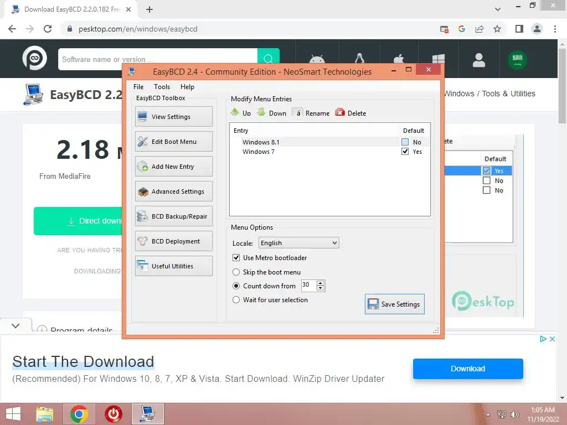Decrease countdown value with down spinner
567x425 pixels.
point(321,288)
